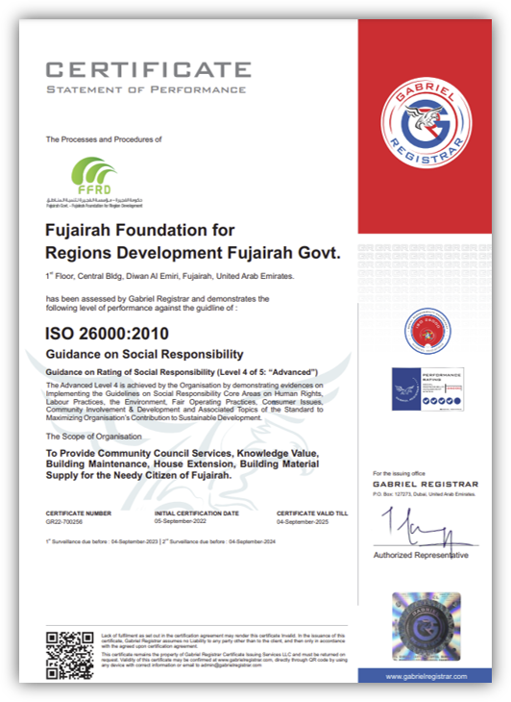Click the Advanced Level 4 description paragraph
The width and height of the screenshot is (511, 702).
(184, 402)
